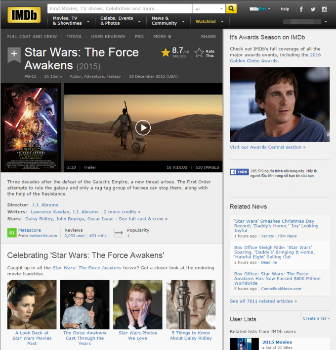Click the Facebook Thích like button
Screen dimensions: 336x350
pos(239,172)
